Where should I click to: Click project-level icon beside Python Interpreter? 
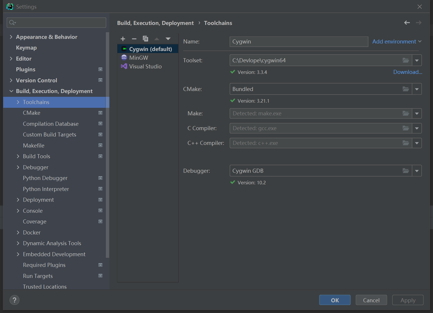(101, 189)
